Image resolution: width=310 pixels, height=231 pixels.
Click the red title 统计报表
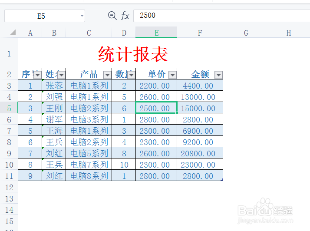[133, 54]
